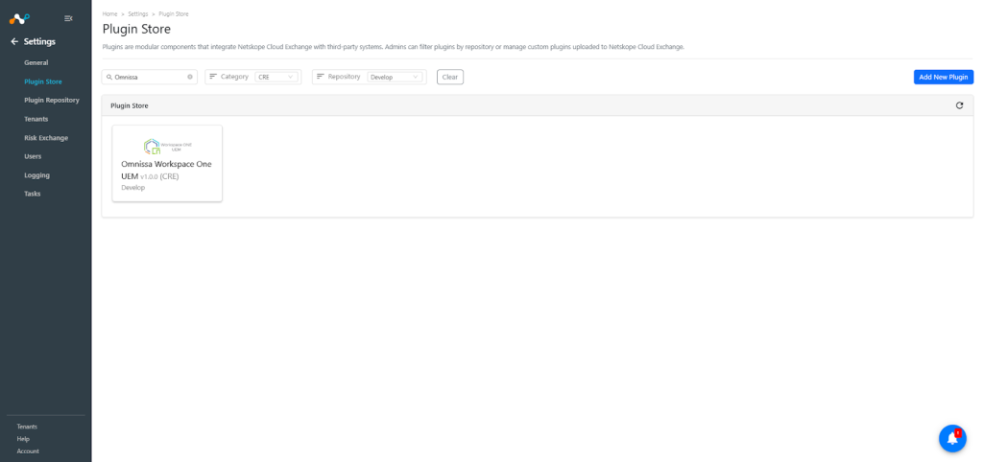Image resolution: width=983 pixels, height=462 pixels.
Task: Open the Repository Develop dropdown
Action: [x=395, y=77]
